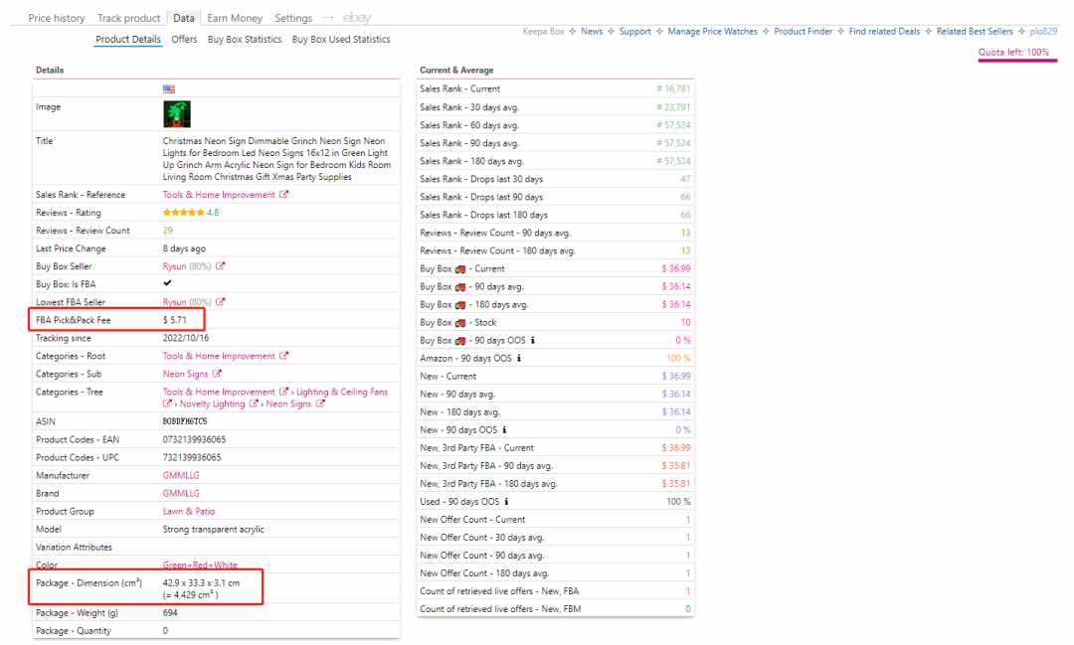Open the plo829 account link
The width and height of the screenshot is (1074, 645).
[x=1043, y=32]
